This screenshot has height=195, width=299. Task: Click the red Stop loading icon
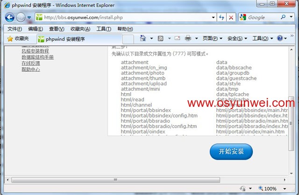click(231, 18)
